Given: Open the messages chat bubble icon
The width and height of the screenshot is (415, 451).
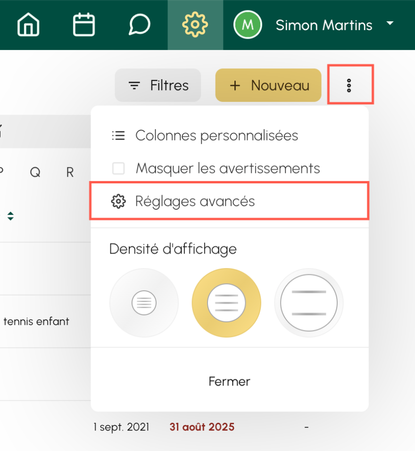Looking at the screenshot, I should [x=140, y=25].
